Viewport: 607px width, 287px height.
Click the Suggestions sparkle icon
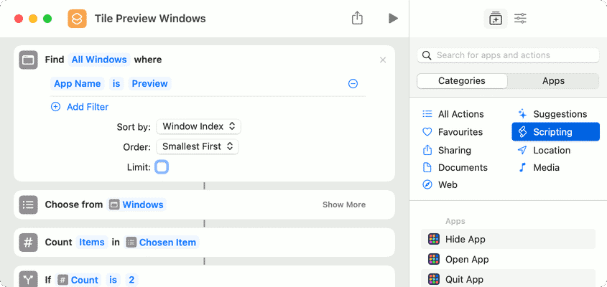click(x=522, y=113)
